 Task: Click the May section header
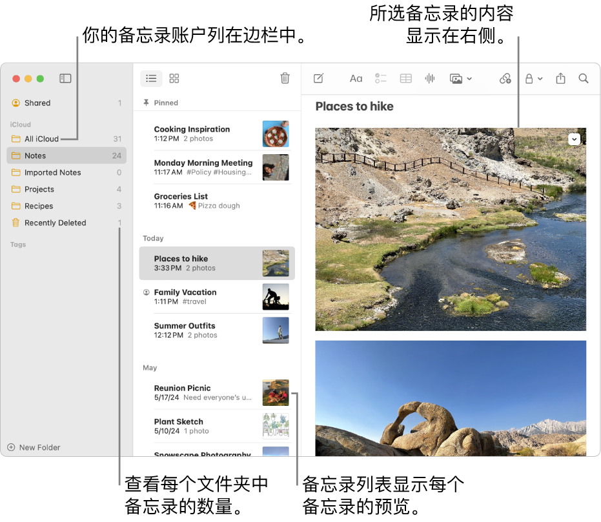[150, 368]
